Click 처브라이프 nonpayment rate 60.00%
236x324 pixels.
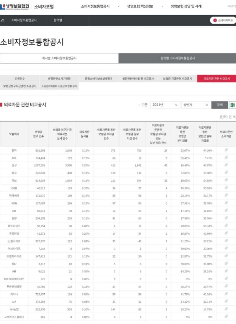click(185, 249)
